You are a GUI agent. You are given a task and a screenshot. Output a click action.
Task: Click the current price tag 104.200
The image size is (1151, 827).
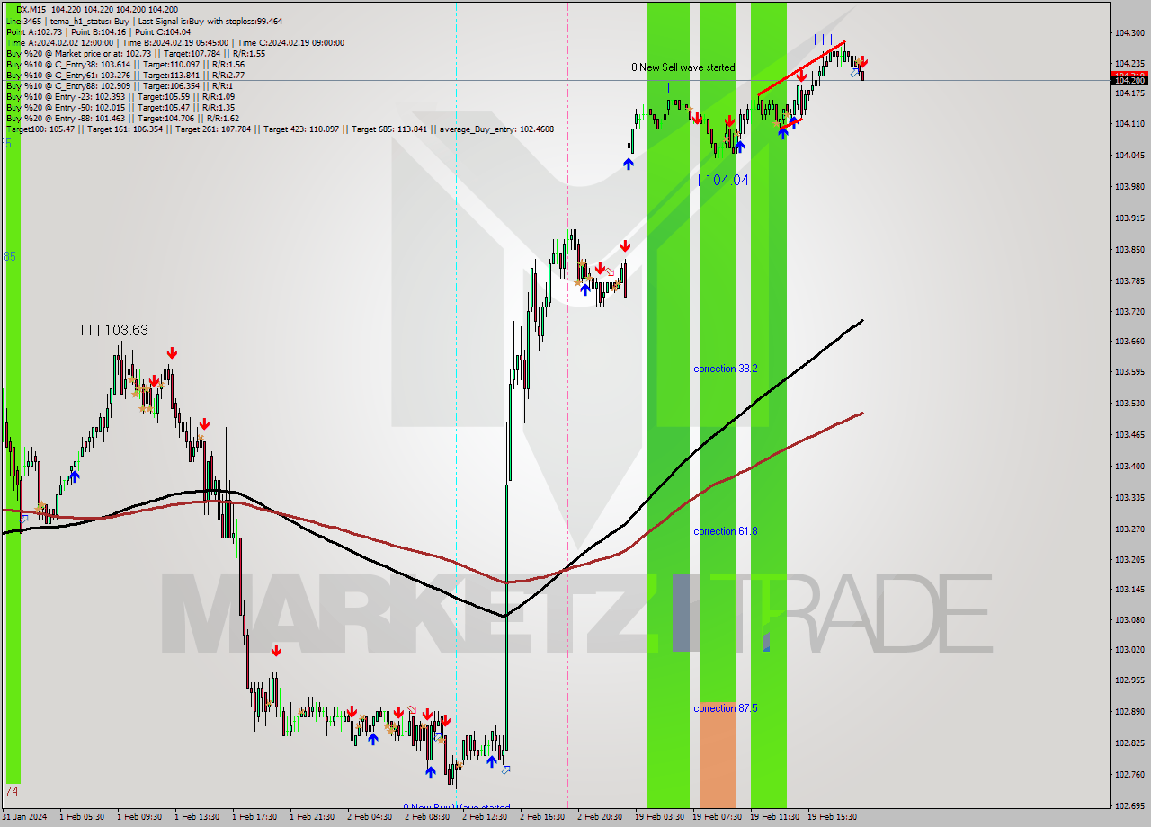pos(1129,80)
